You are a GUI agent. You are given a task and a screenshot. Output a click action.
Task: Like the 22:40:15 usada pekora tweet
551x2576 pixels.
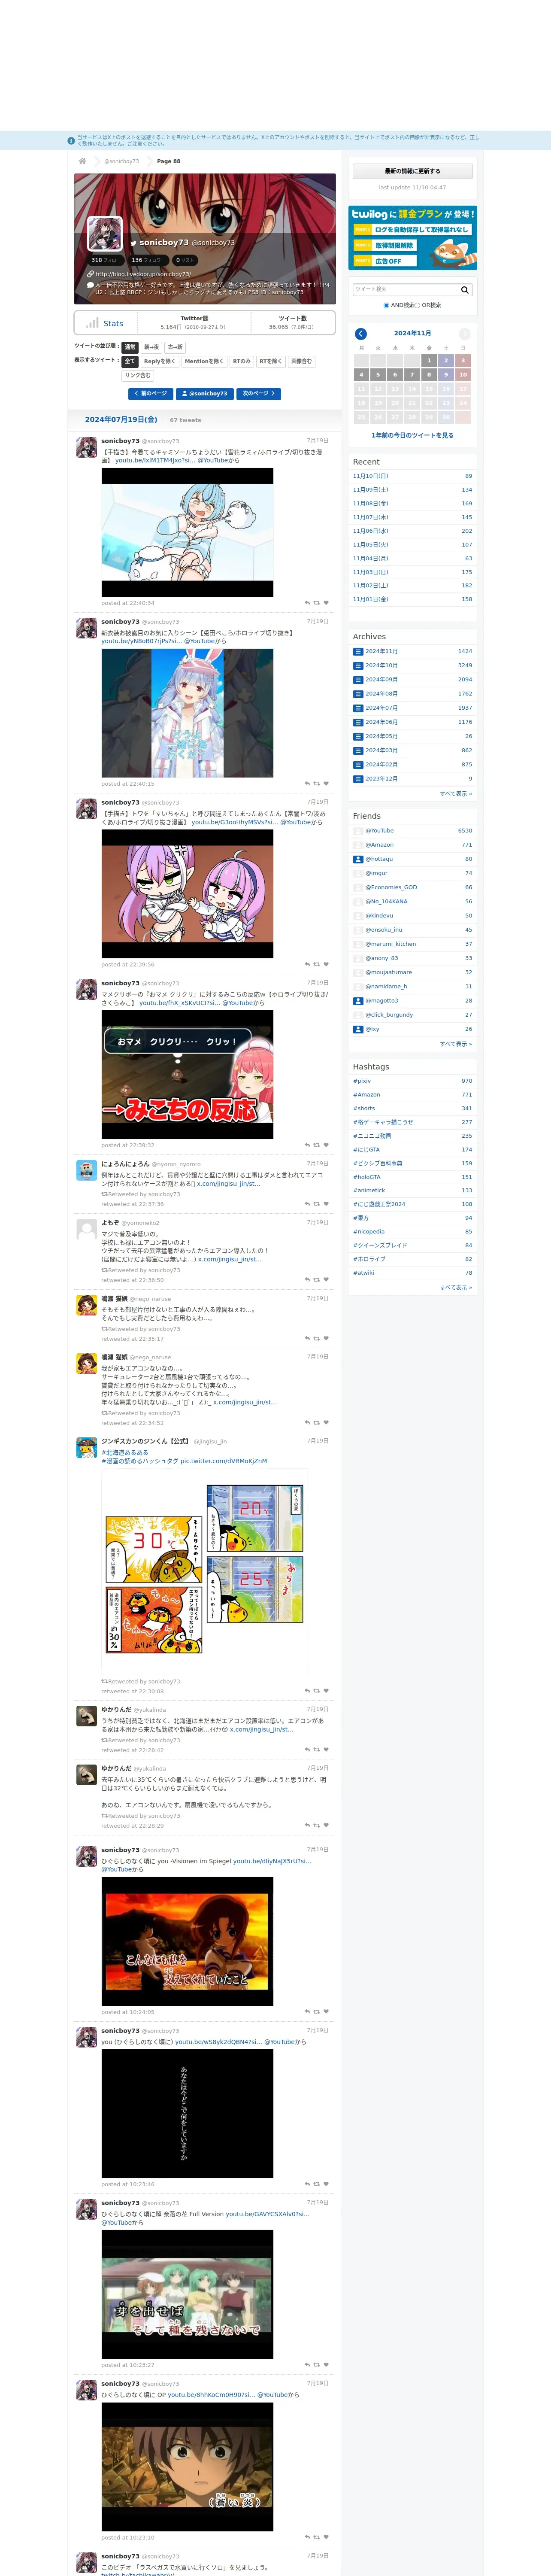coord(326,784)
